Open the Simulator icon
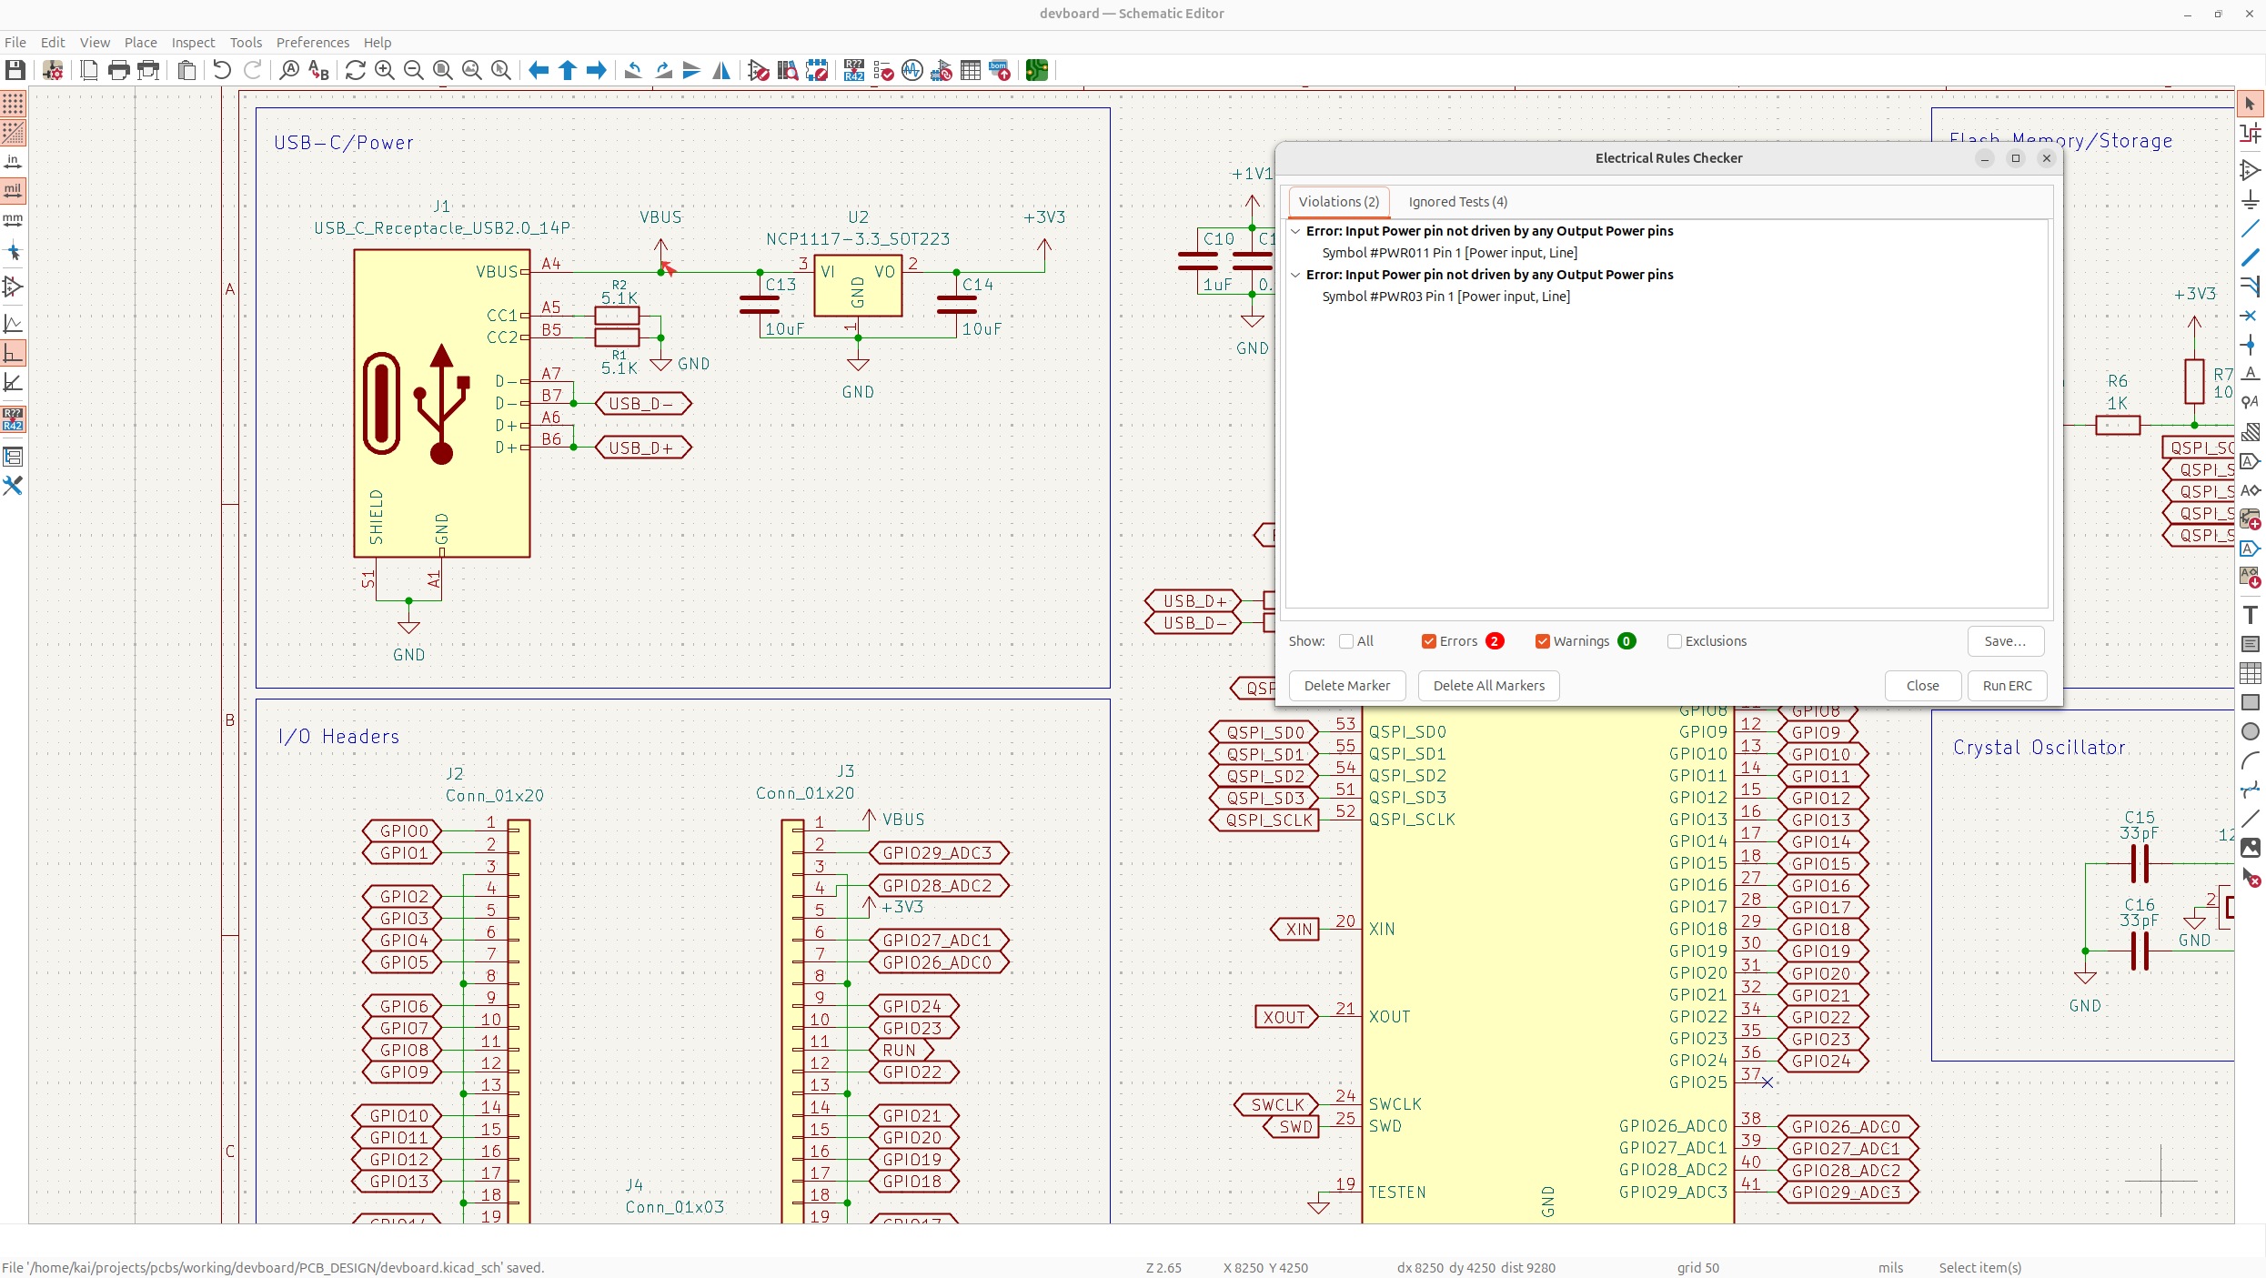Viewport: 2266px width, 1278px height. coord(912,70)
